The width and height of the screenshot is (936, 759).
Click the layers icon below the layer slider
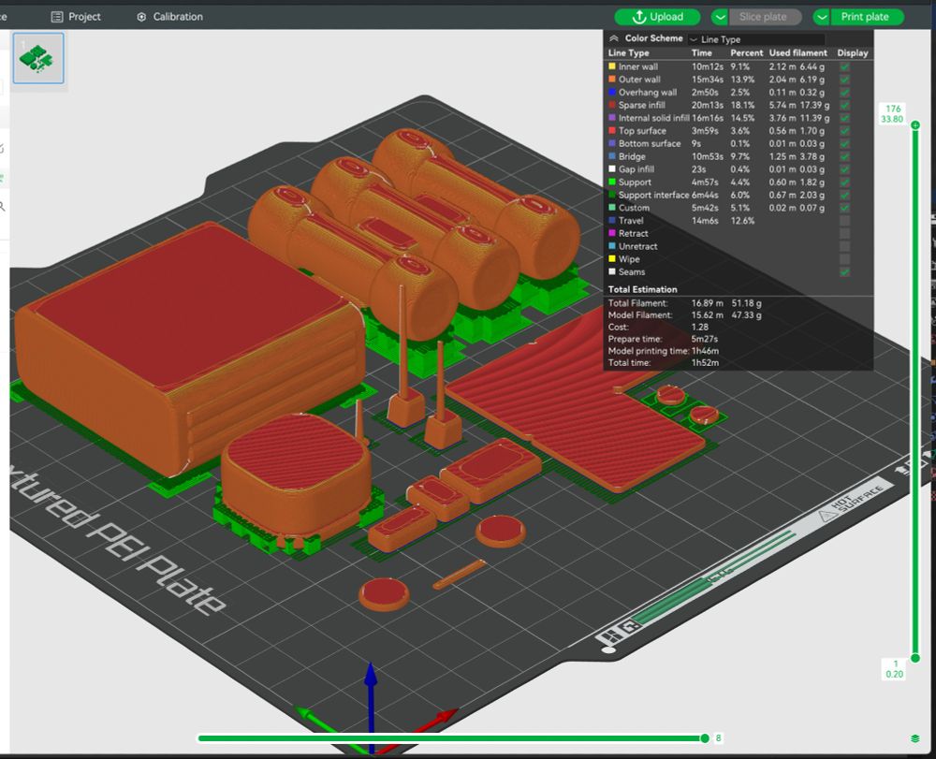(x=915, y=738)
